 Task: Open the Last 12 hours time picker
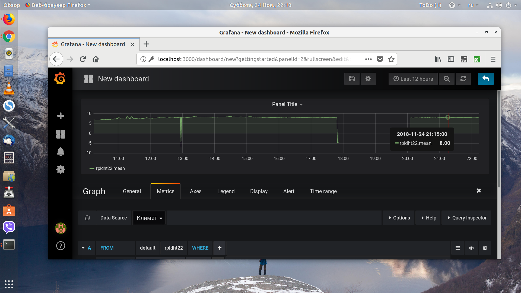413,79
